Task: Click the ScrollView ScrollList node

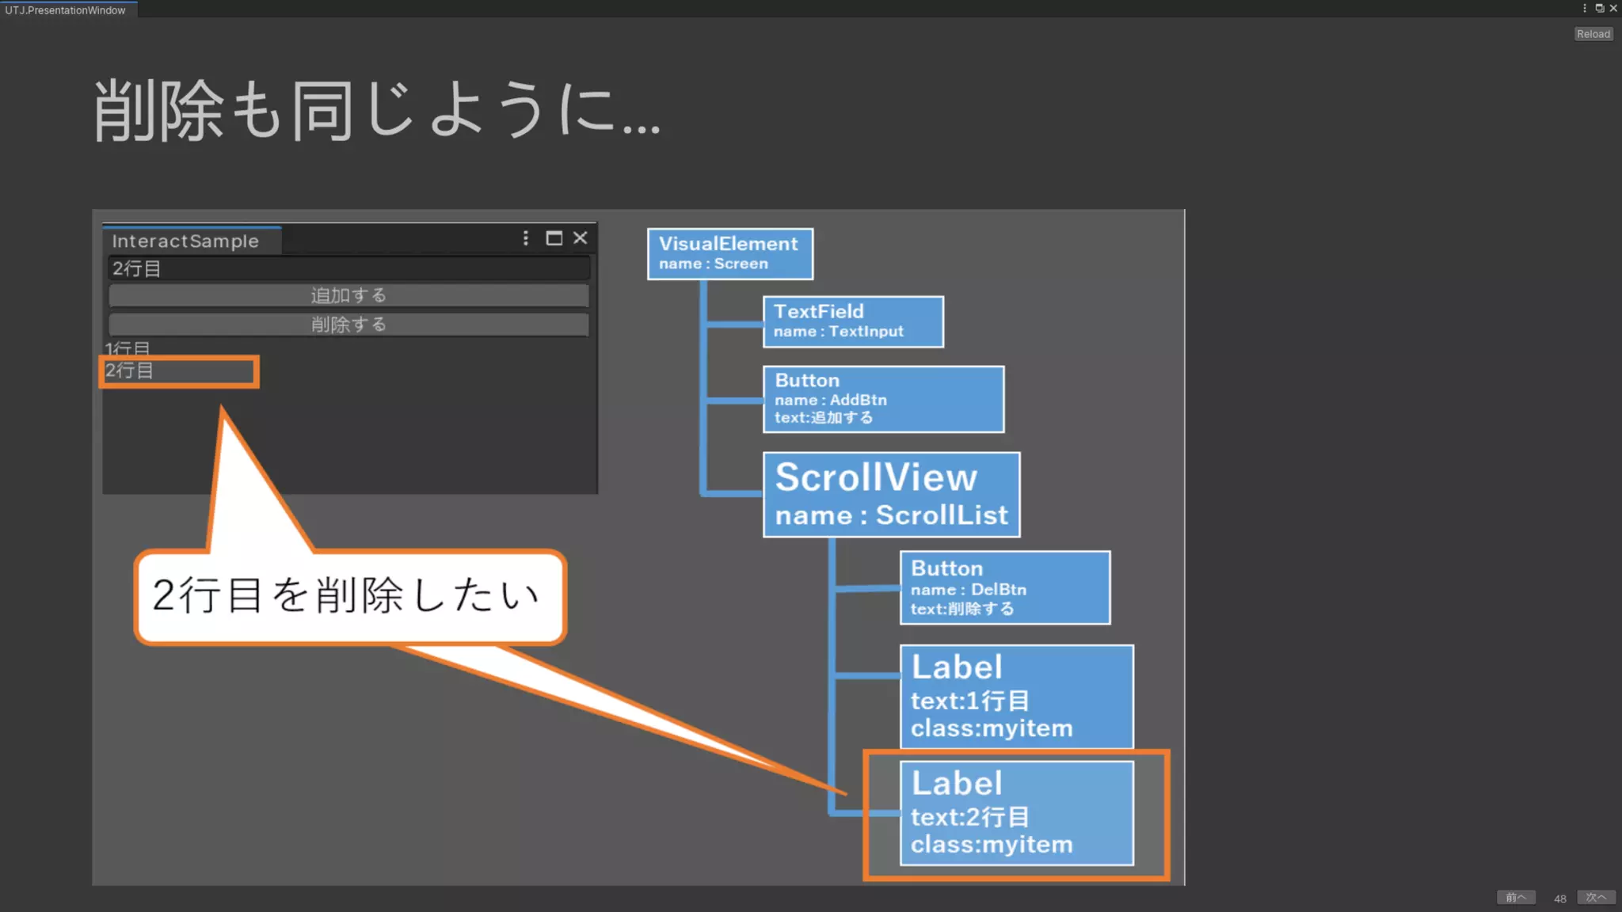Action: click(892, 495)
